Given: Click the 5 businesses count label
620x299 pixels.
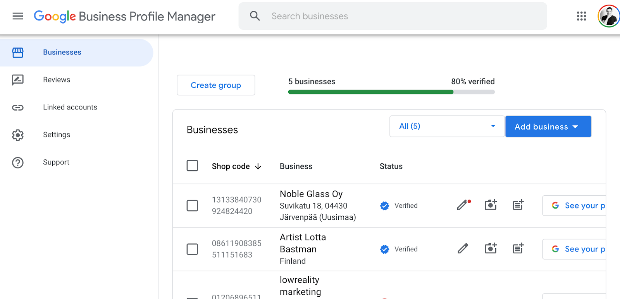Looking at the screenshot, I should tap(312, 82).
